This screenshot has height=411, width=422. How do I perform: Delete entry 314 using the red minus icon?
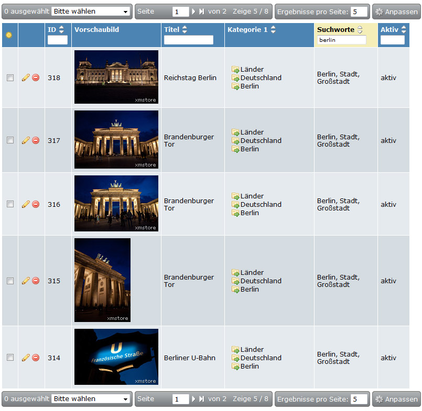click(x=36, y=358)
